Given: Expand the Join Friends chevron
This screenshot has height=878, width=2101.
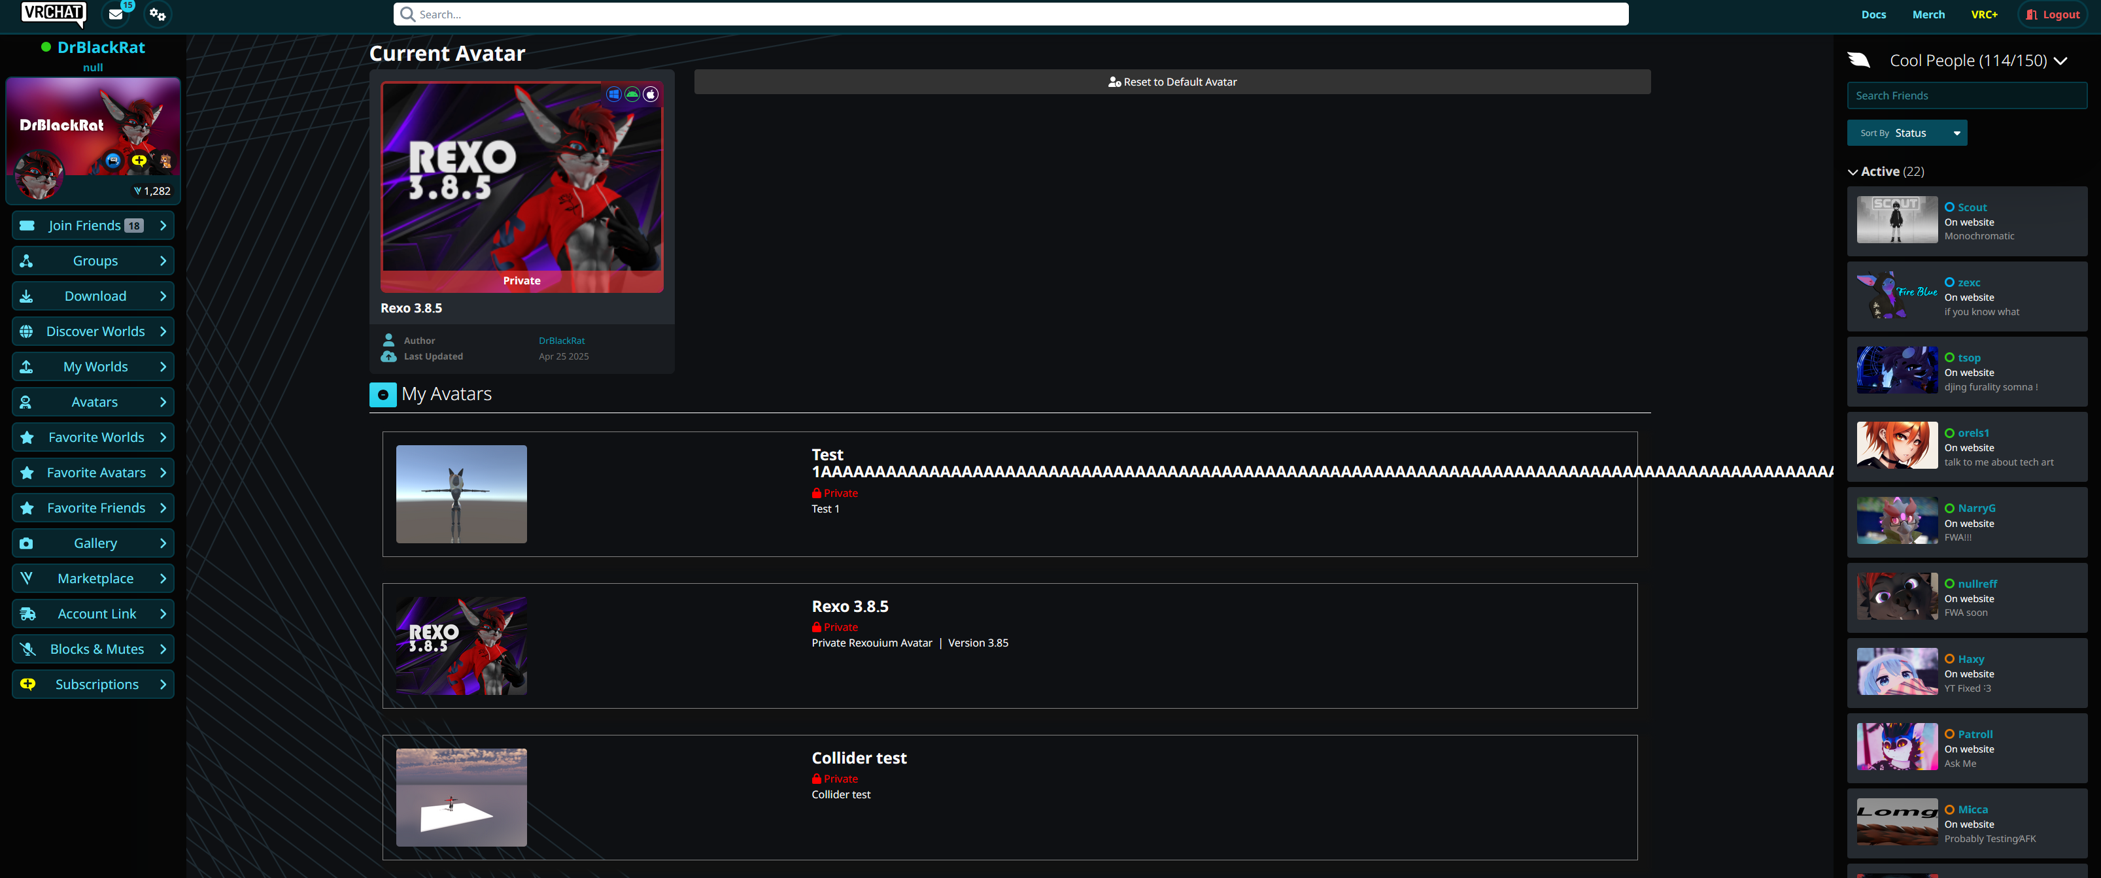Looking at the screenshot, I should (x=163, y=226).
